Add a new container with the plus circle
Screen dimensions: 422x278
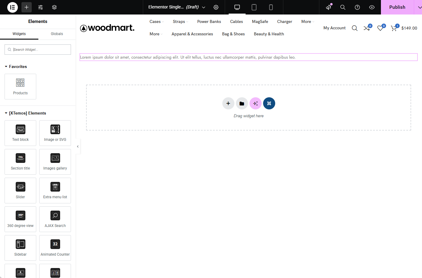point(228,103)
